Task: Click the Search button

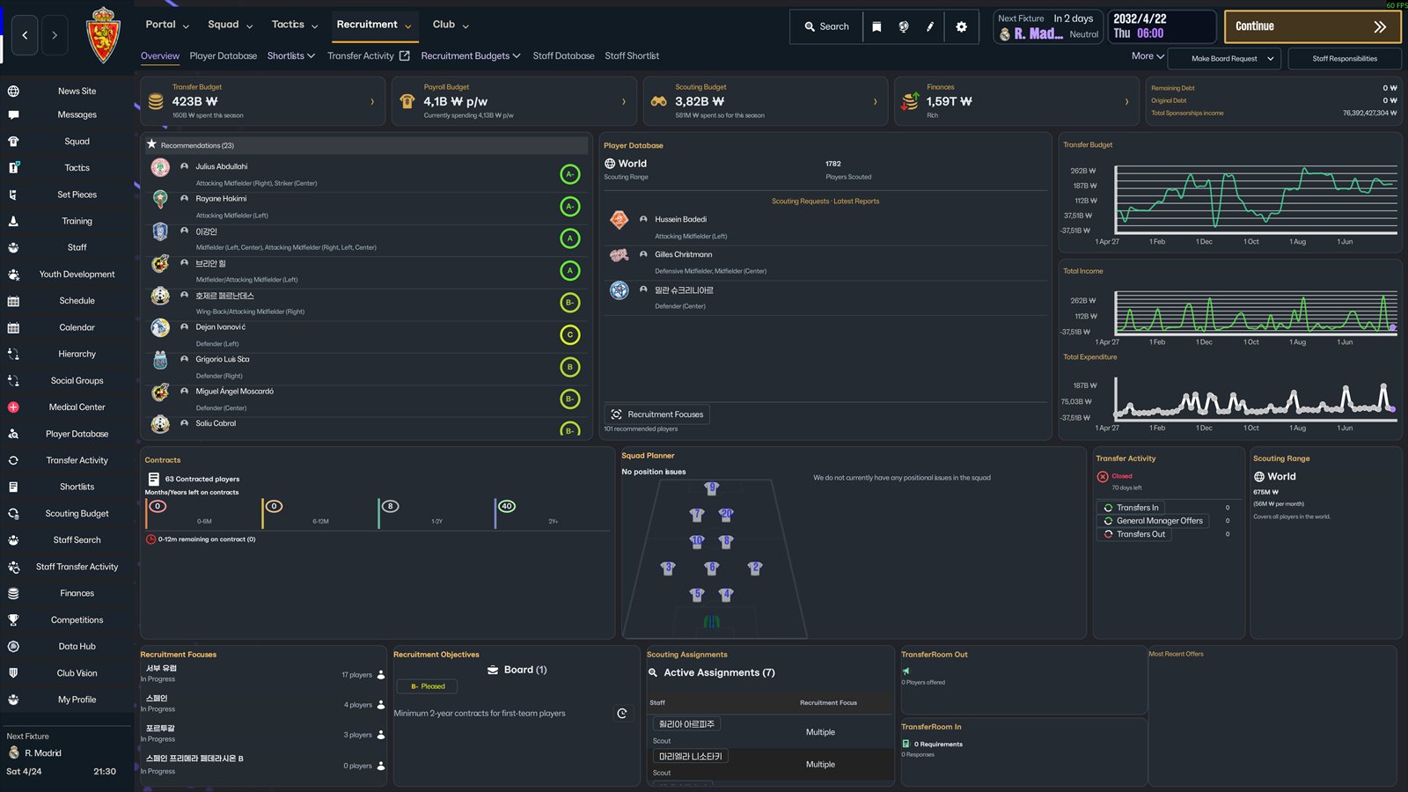Action: (x=826, y=26)
